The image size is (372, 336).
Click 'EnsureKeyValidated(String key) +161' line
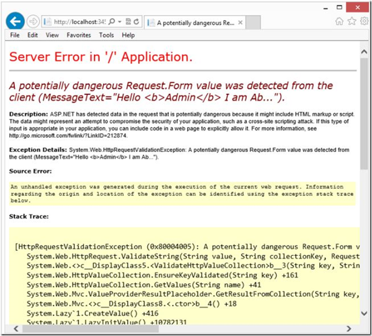(x=162, y=275)
